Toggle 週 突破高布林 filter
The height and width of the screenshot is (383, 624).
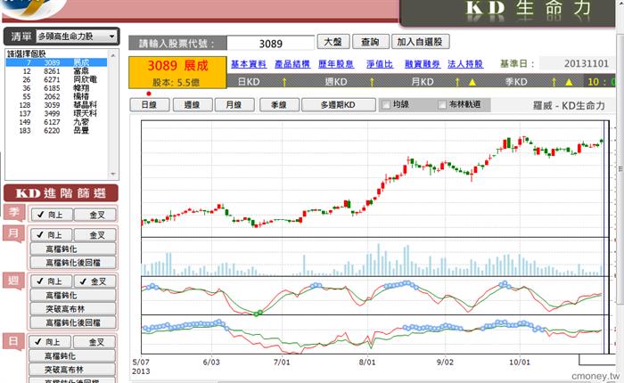pos(73,309)
